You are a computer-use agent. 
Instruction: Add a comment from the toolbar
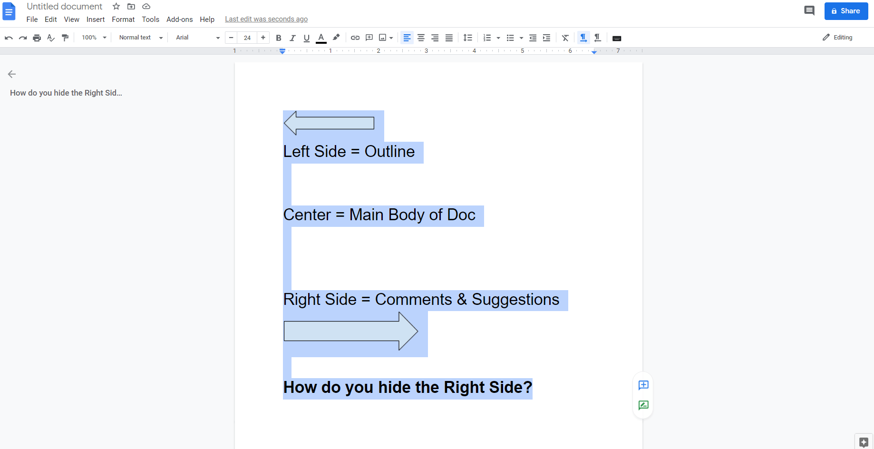(x=369, y=38)
